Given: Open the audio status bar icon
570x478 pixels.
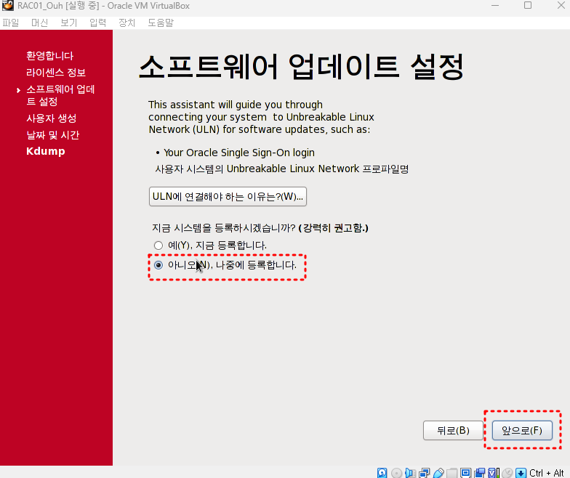Looking at the screenshot, I should point(410,472).
